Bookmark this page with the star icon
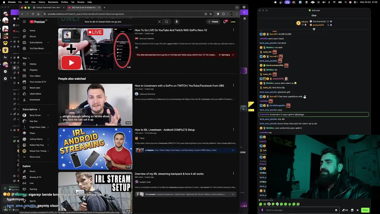 210,14
